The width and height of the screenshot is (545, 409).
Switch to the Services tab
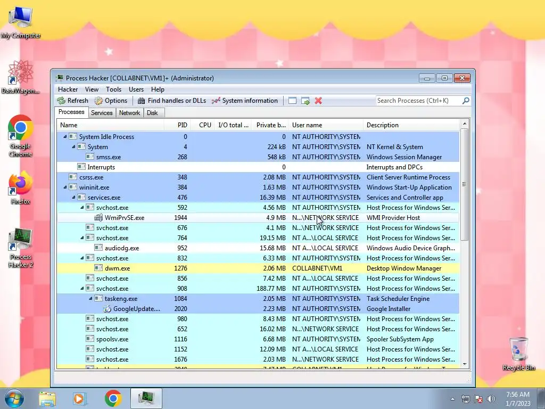pyautogui.click(x=102, y=113)
